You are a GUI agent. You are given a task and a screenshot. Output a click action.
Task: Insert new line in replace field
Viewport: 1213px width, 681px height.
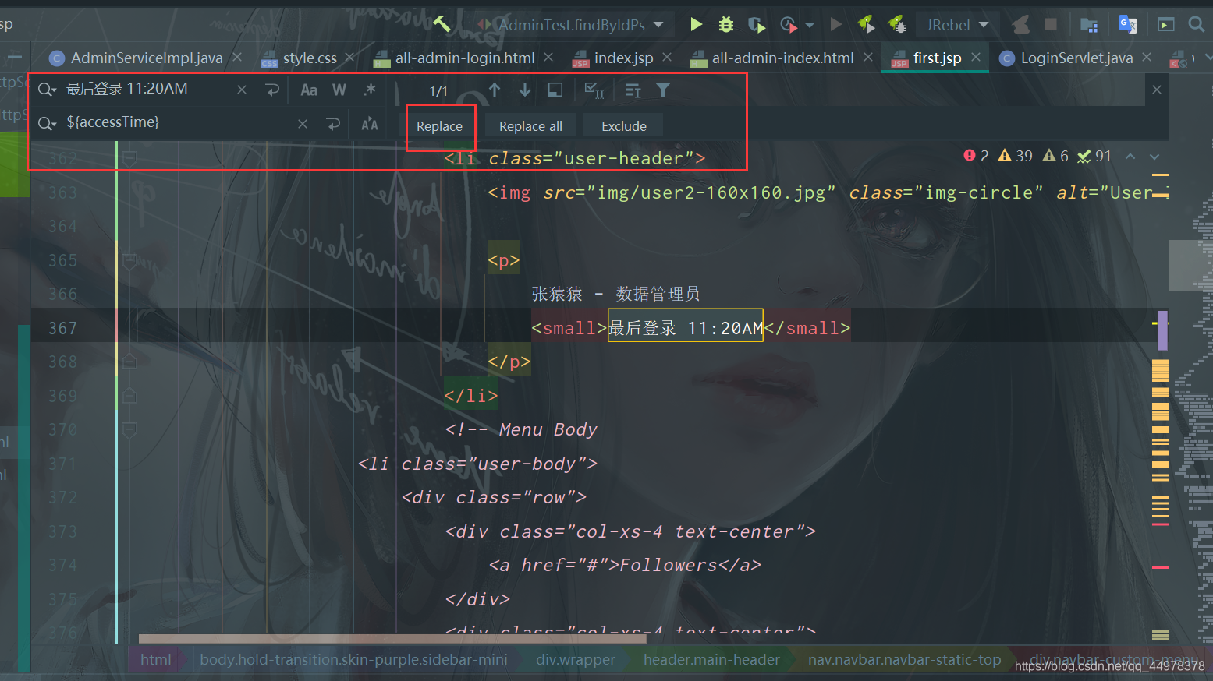(x=333, y=124)
